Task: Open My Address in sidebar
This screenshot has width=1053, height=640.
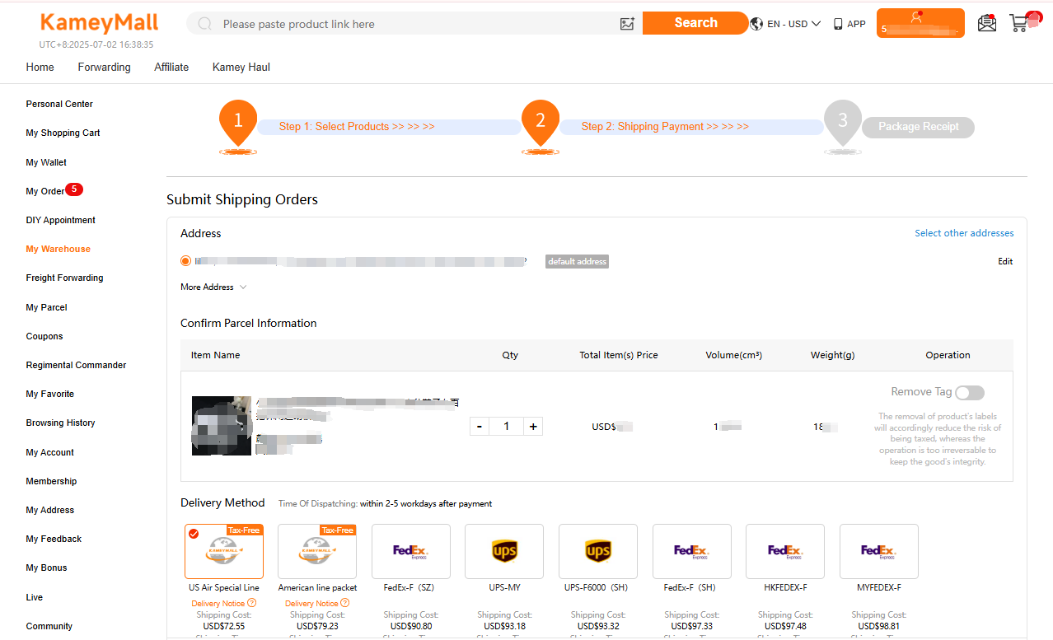Action: [49, 510]
